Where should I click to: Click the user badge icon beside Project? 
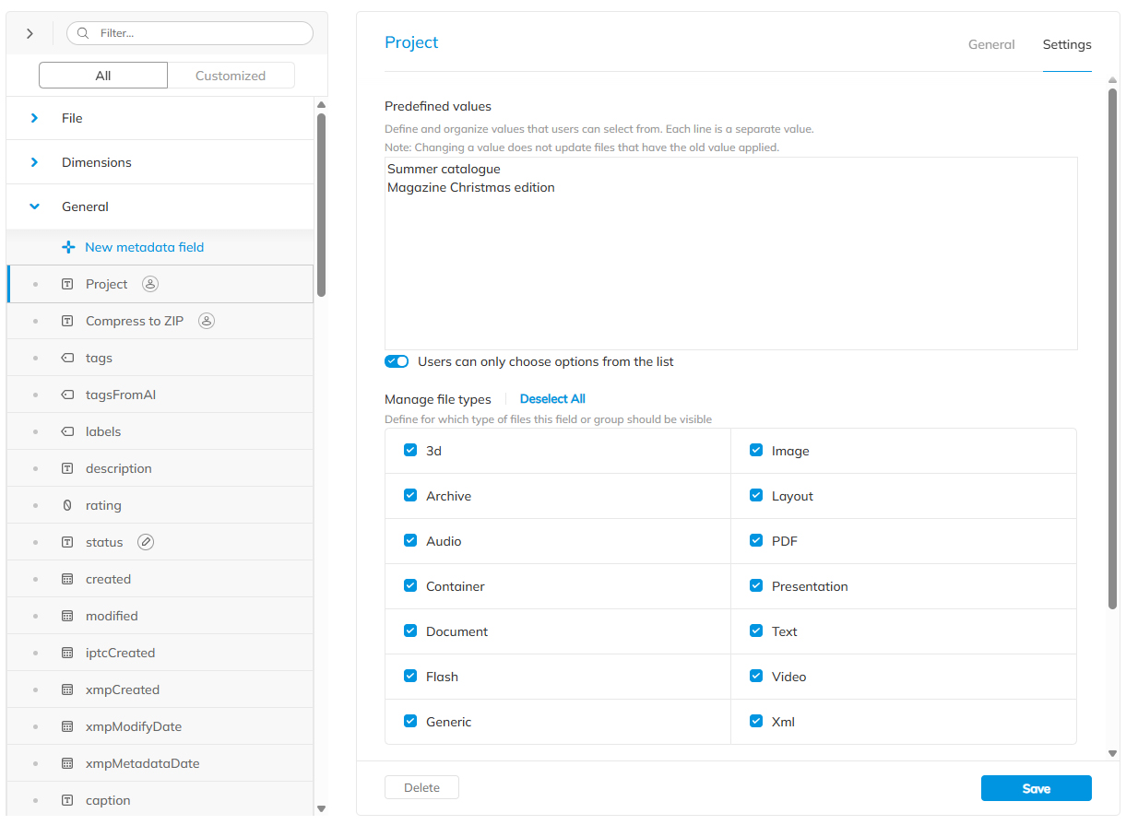coord(150,284)
